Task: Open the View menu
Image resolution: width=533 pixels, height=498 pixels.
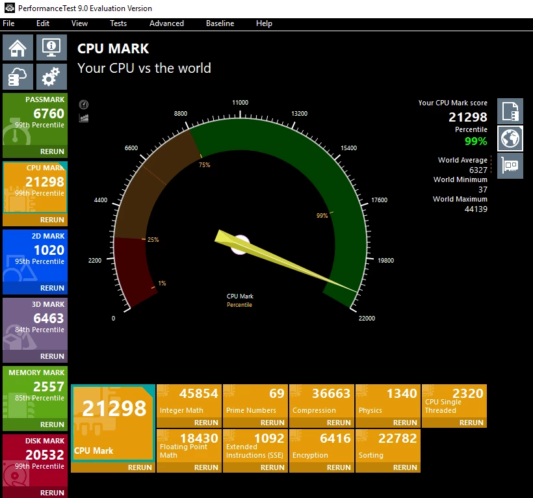Action: pos(79,23)
